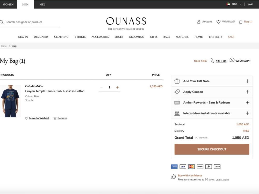Switch to the Women tab
Image resolution: width=259 pixels, height=194 pixels.
(x=8, y=4)
